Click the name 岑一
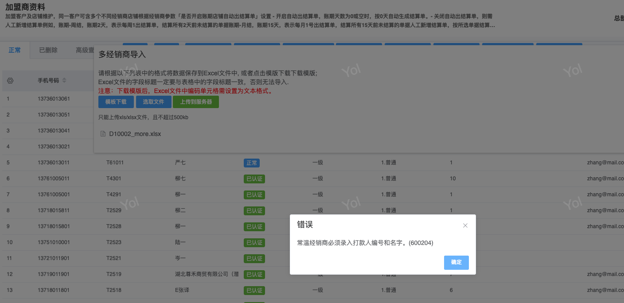This screenshot has width=624, height=303. tap(180, 258)
